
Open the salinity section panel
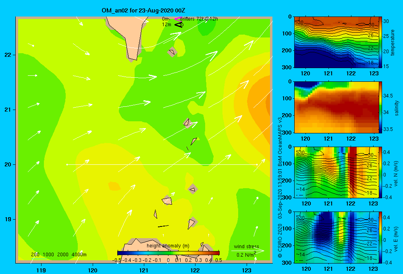(x=337, y=107)
